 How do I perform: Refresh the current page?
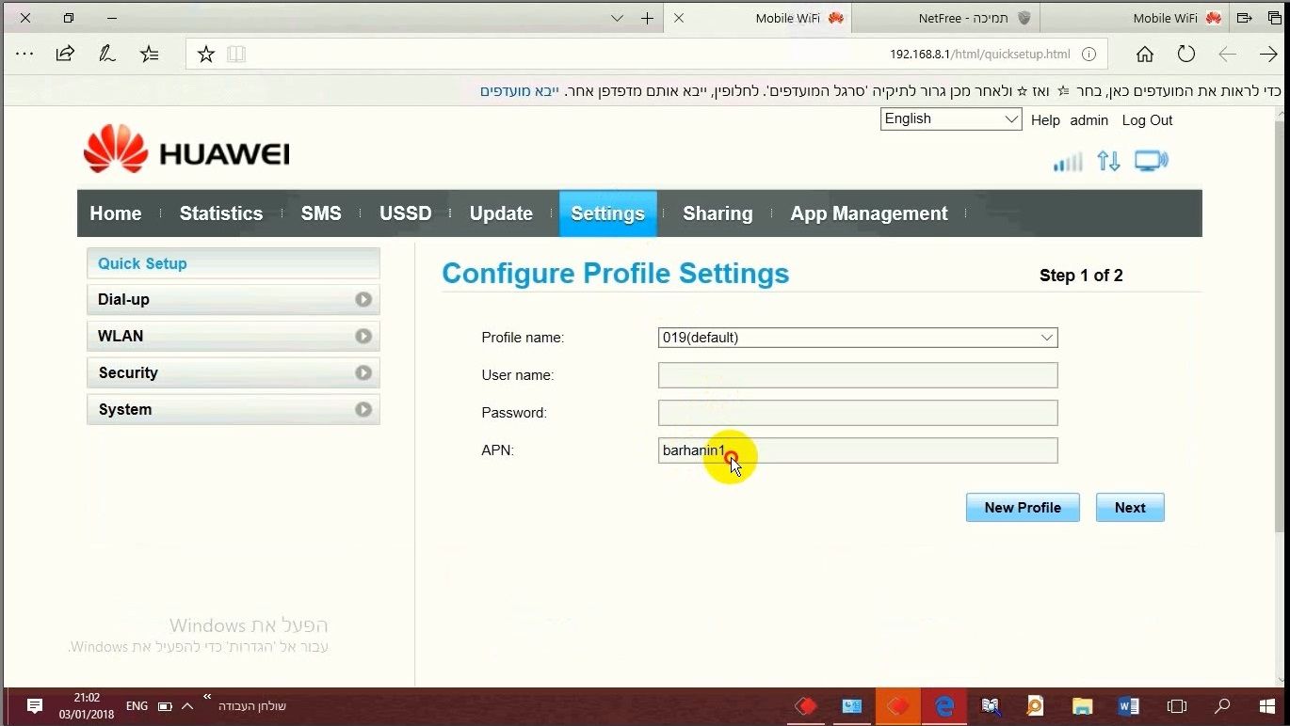tap(1186, 55)
